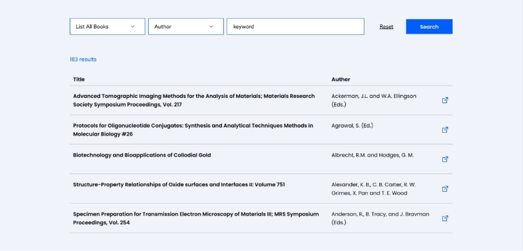Expand the List All Books dropdown
The image size is (523, 251).
[107, 27]
